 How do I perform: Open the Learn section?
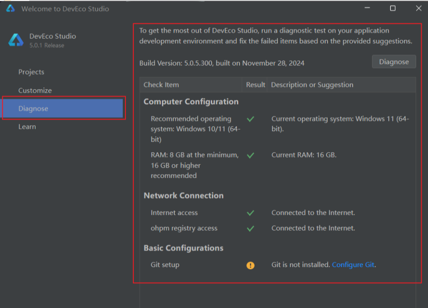(27, 127)
